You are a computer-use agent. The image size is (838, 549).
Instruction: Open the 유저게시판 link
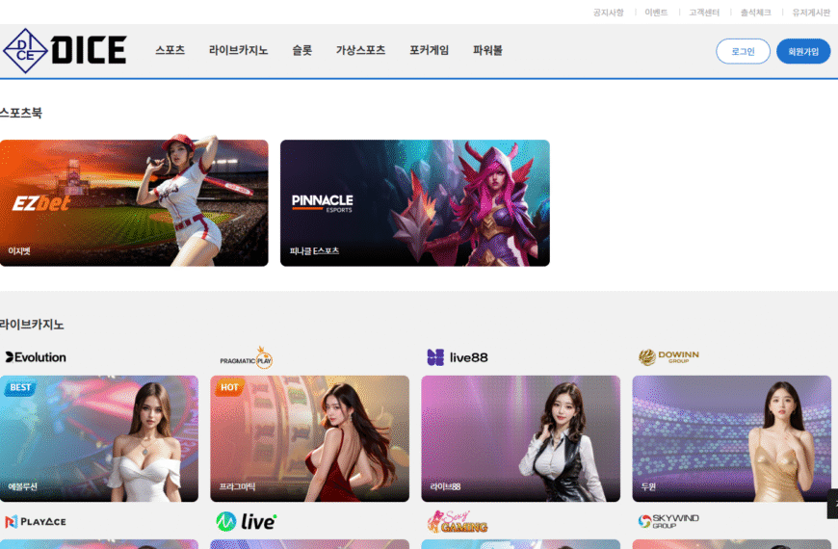(811, 13)
